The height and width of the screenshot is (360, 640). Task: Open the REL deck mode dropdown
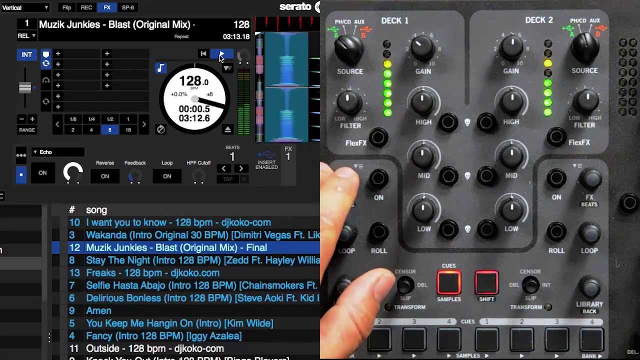pyautogui.click(x=26, y=36)
